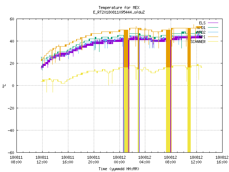Click the yellow SCANNER legend line sample

point(213,42)
